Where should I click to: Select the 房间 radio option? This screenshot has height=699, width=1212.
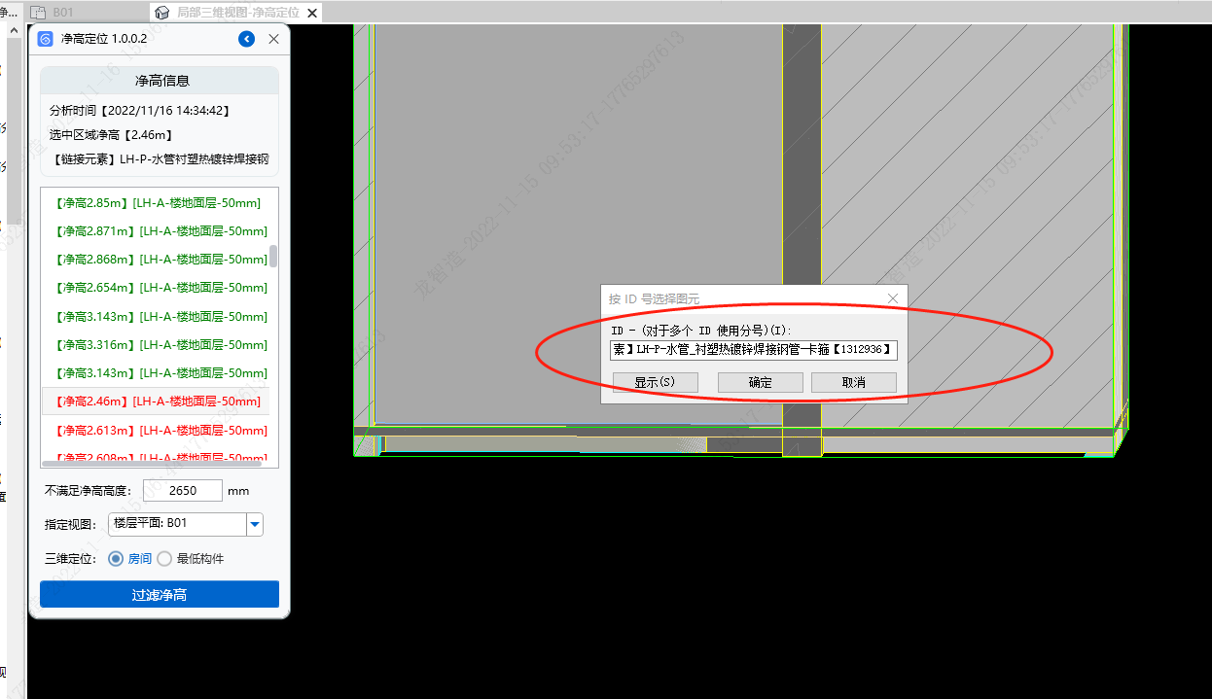click(116, 559)
